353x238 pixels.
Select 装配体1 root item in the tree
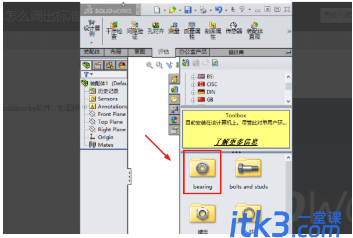click(x=104, y=84)
